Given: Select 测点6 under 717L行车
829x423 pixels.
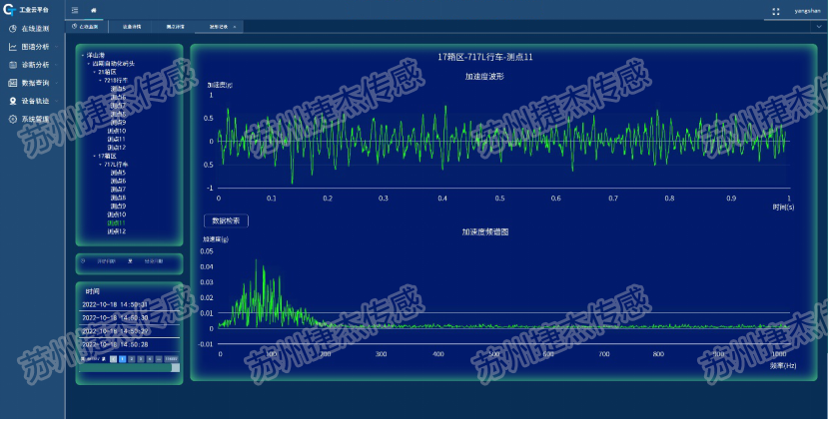Looking at the screenshot, I should tap(118, 182).
